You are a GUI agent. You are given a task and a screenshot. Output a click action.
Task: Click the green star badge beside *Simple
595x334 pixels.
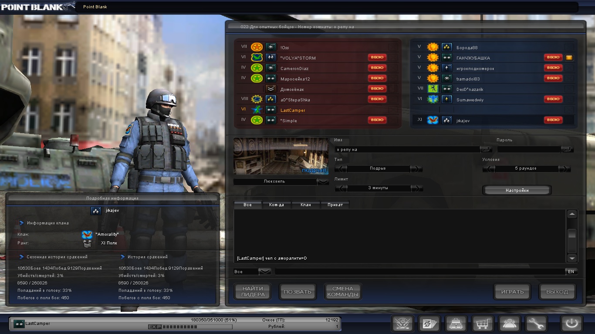pos(257,120)
